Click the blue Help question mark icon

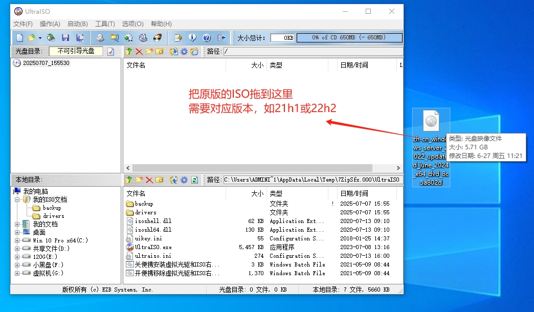point(207,38)
